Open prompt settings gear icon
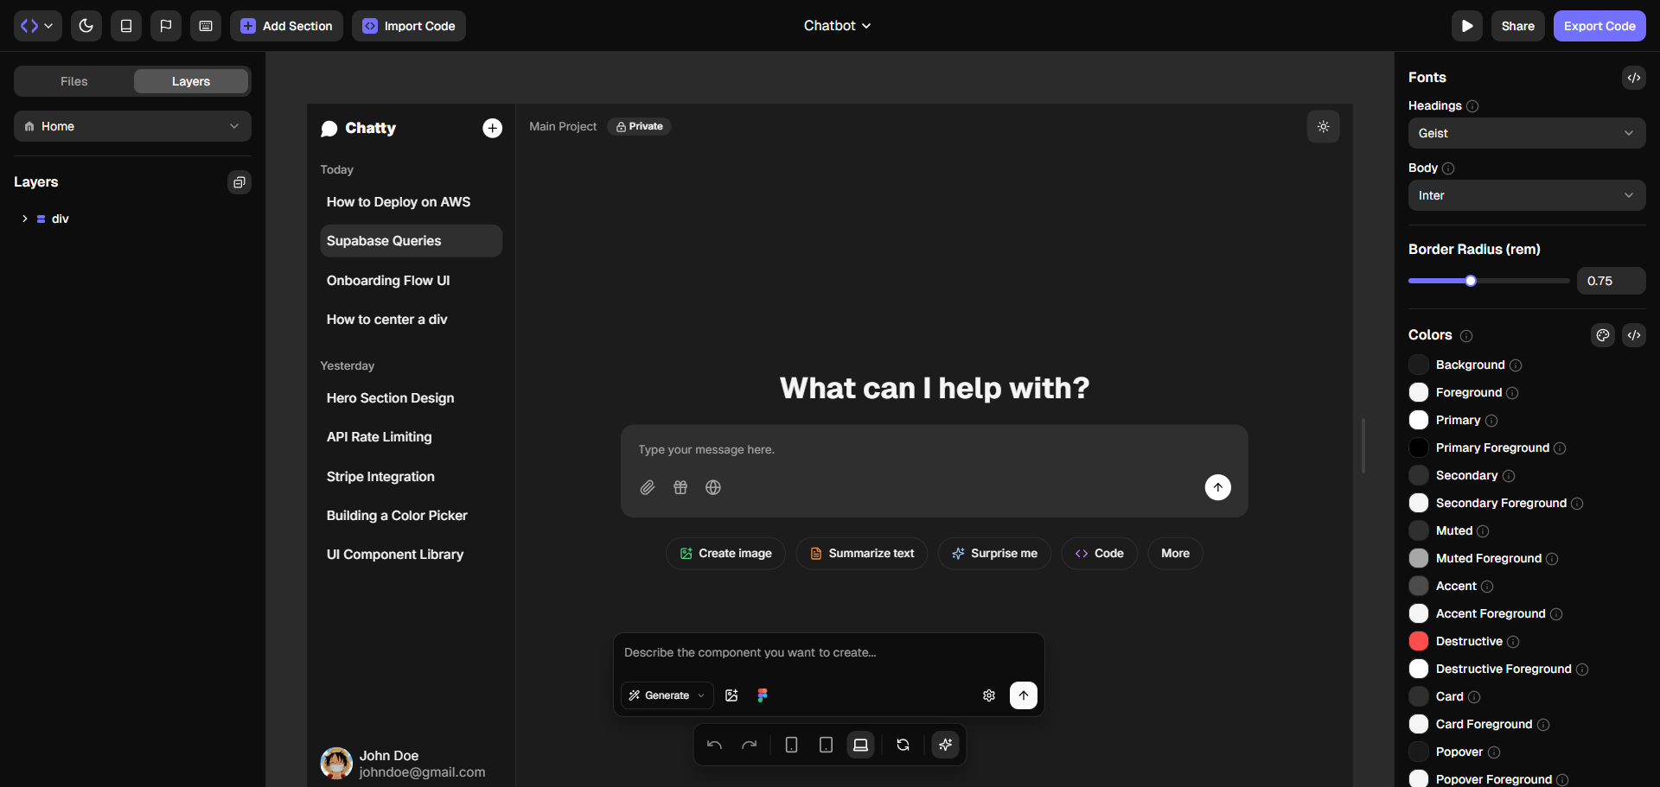 989,695
